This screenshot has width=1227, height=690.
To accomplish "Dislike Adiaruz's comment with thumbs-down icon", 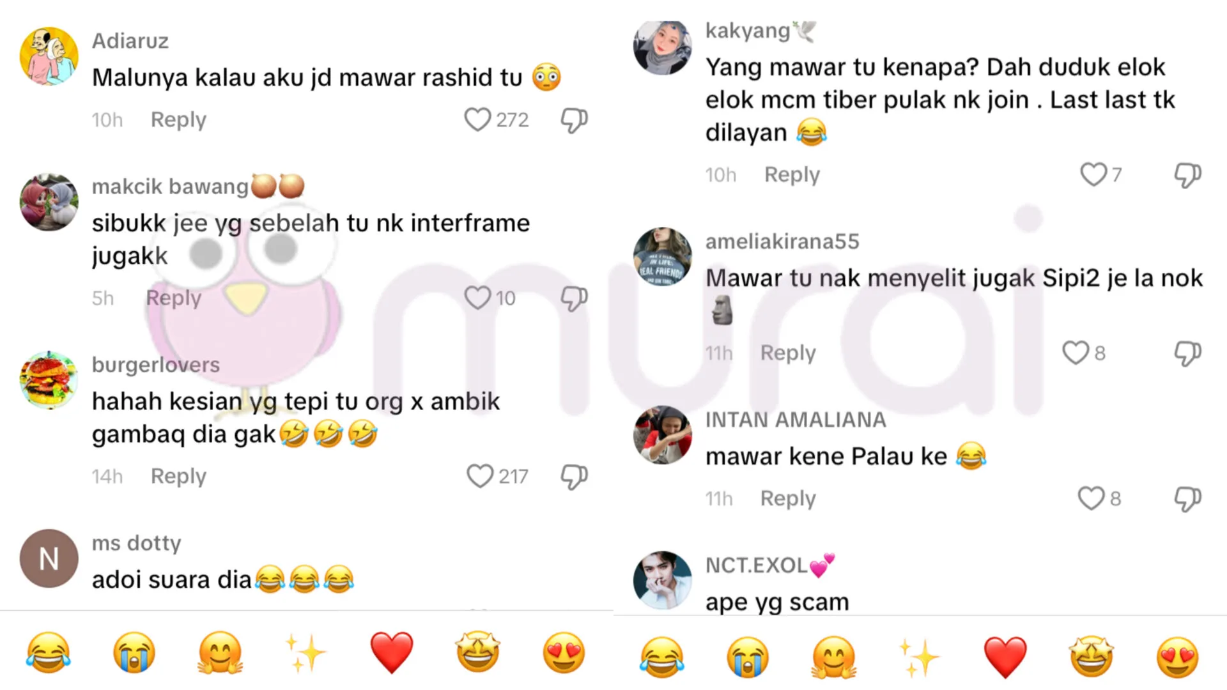I will coord(574,119).
